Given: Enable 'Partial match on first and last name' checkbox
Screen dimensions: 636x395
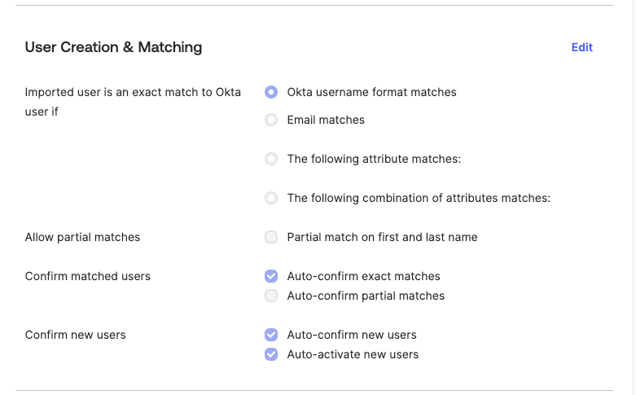Looking at the screenshot, I should [x=271, y=237].
